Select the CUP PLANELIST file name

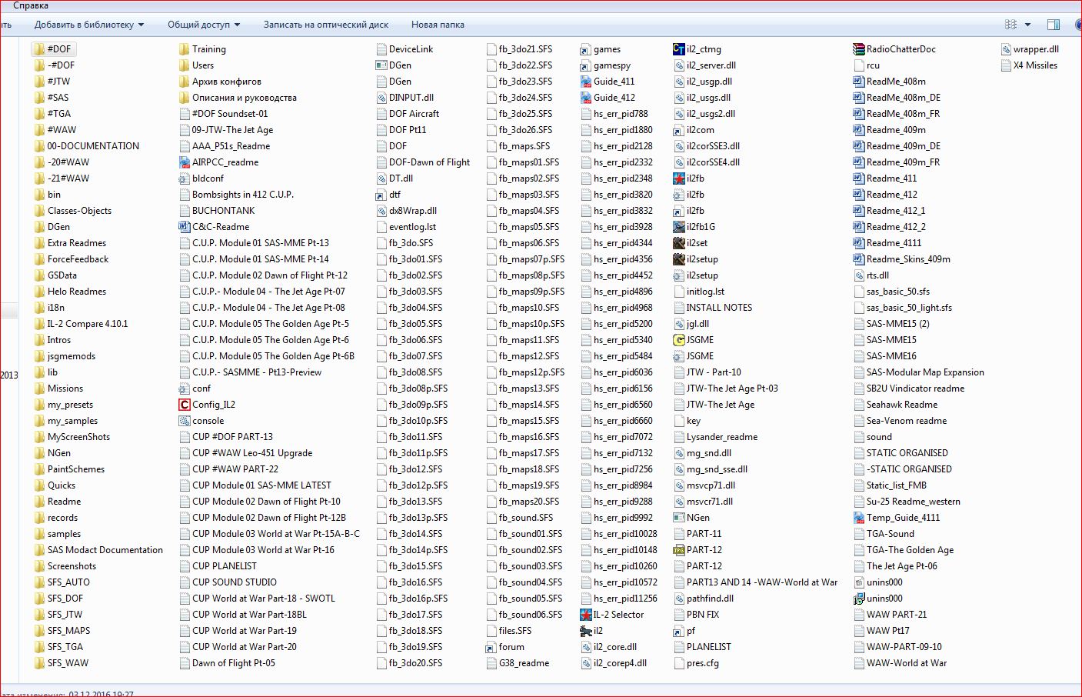coord(225,566)
